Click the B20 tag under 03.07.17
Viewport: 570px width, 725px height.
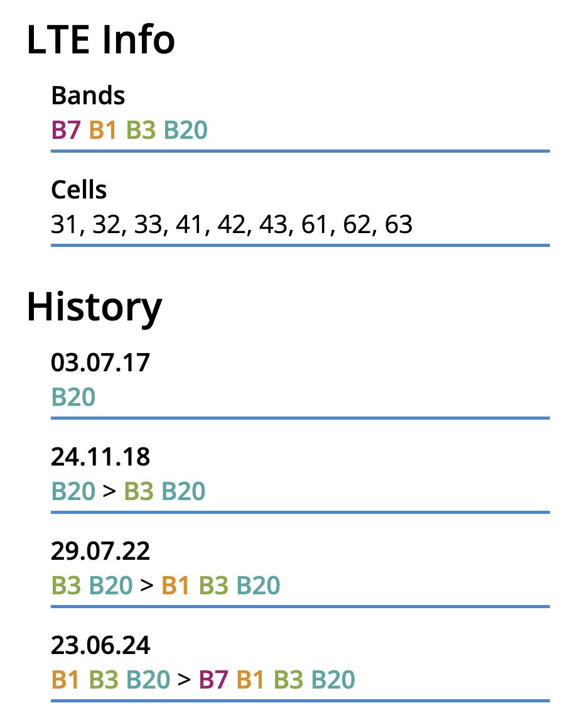(x=73, y=397)
